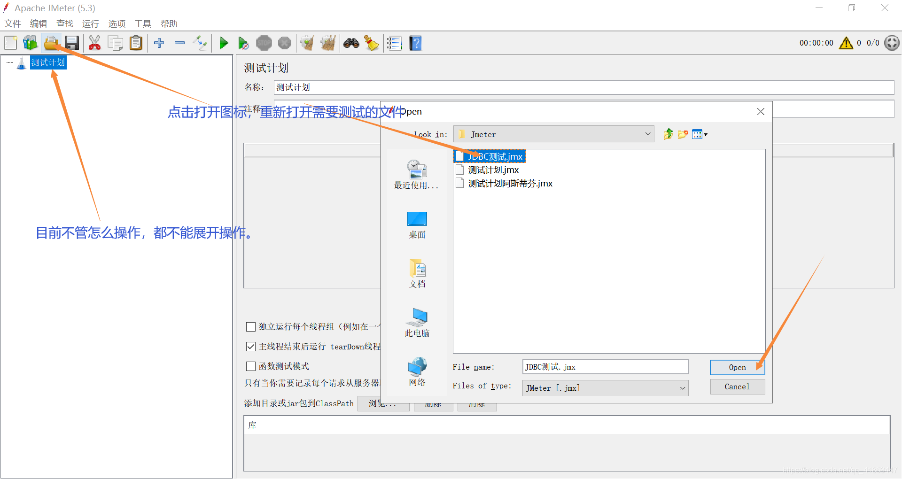Image resolution: width=902 pixels, height=479 pixels.
Task: Enable functional test mode checkbox
Action: coord(251,366)
